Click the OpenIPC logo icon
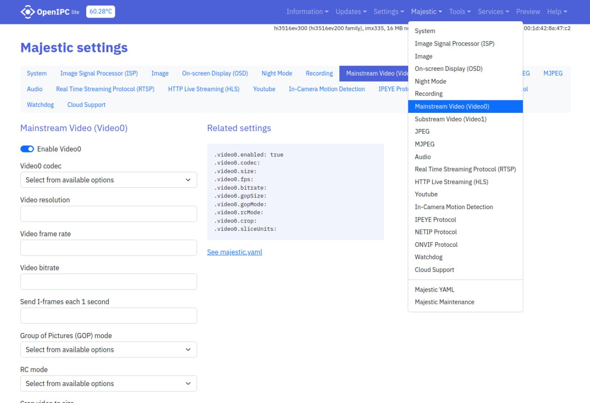This screenshot has height=403, width=590. click(28, 12)
